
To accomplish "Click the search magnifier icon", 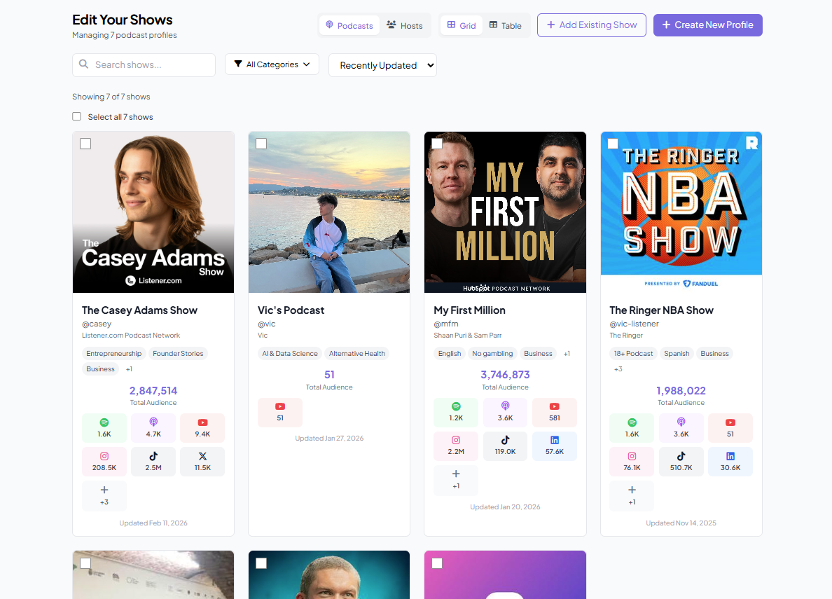I will coord(84,64).
